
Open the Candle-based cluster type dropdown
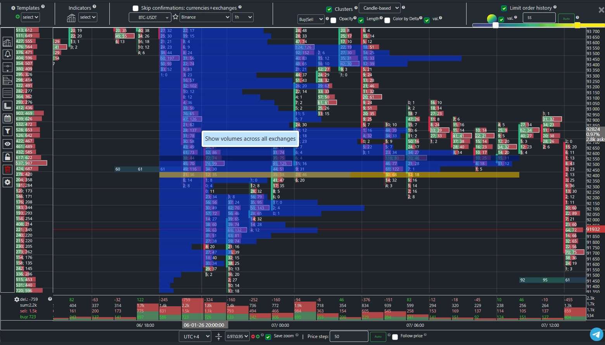click(x=380, y=8)
